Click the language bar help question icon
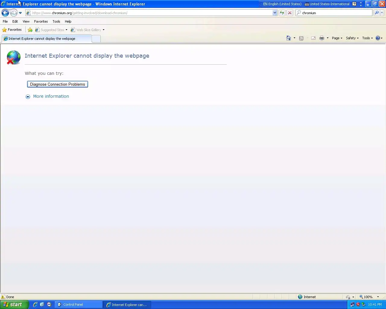 coord(354,4)
